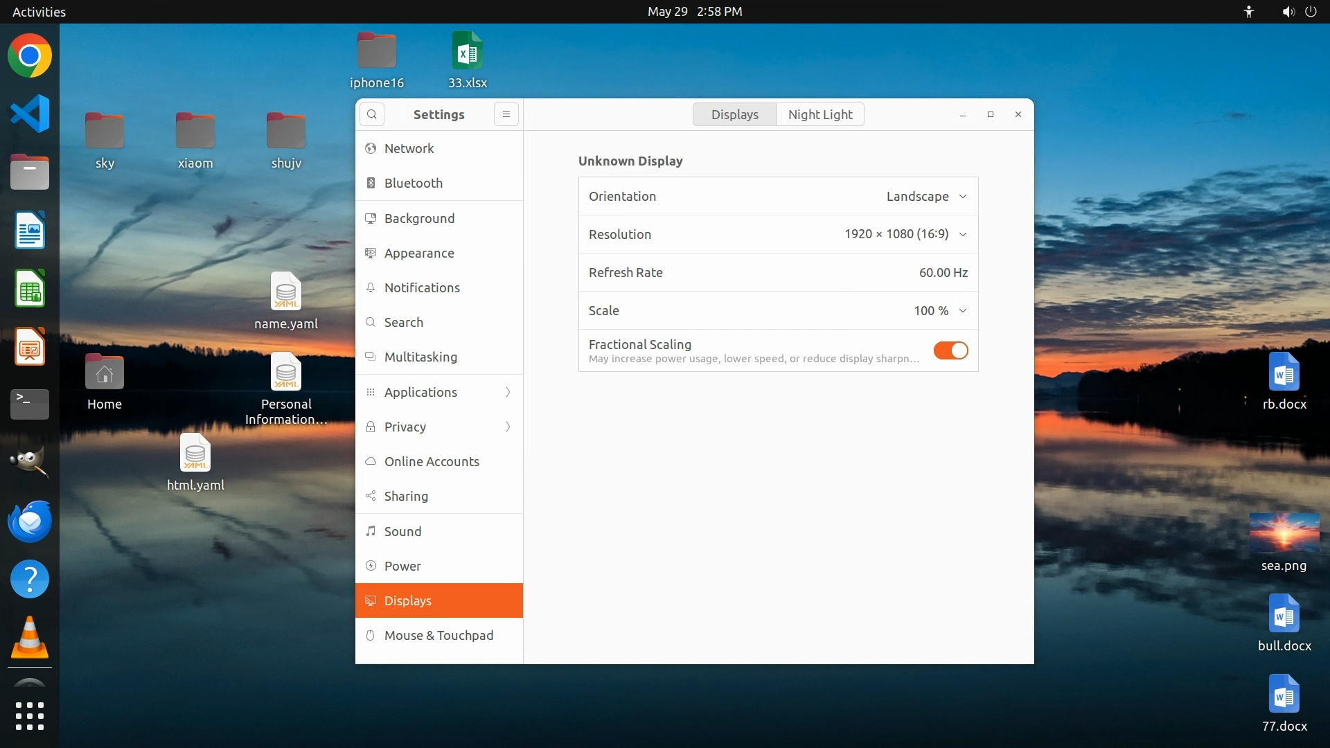Open the Settings hamburger menu
Image resolution: width=1330 pixels, height=748 pixels.
506,114
